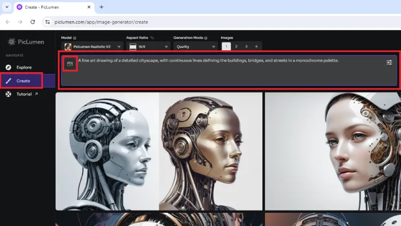Click the Tutorial external link arrow

36,94
